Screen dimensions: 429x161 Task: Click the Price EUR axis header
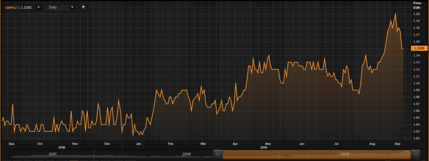(x=417, y=5)
